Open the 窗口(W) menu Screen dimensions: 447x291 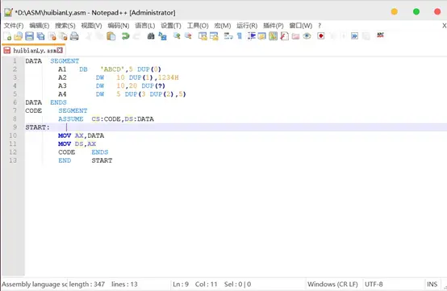300,26
